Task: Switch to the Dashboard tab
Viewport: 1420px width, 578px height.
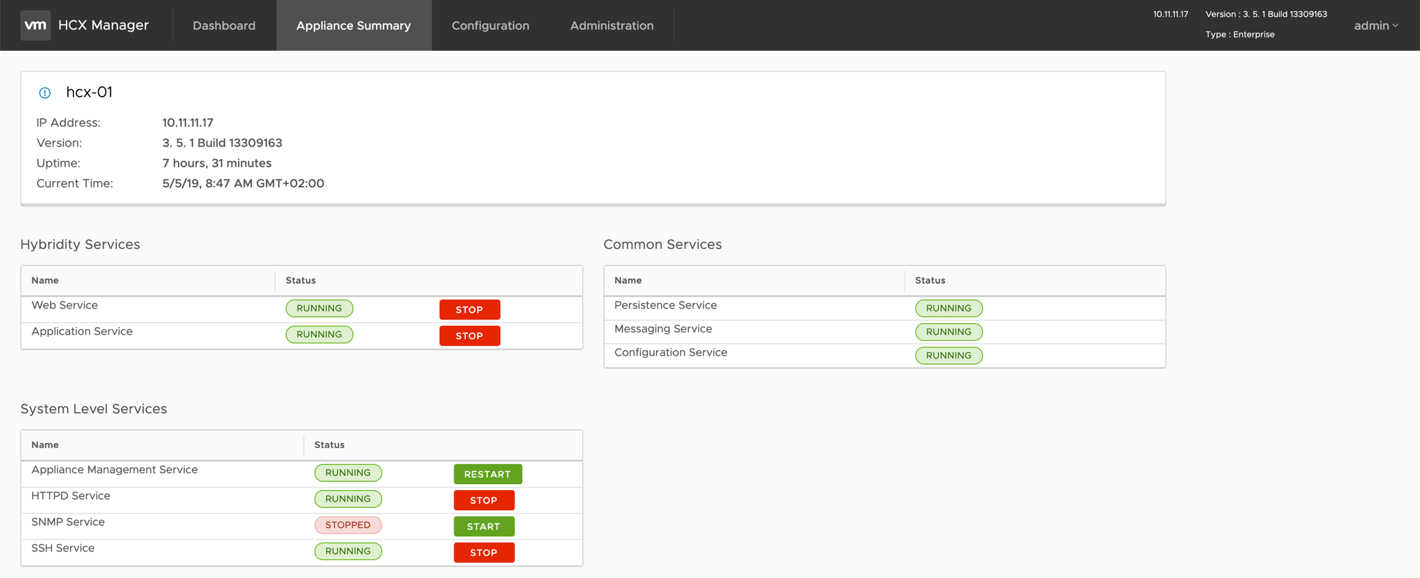Action: click(224, 25)
